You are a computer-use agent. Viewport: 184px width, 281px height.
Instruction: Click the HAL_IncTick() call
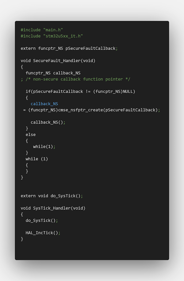43,233
